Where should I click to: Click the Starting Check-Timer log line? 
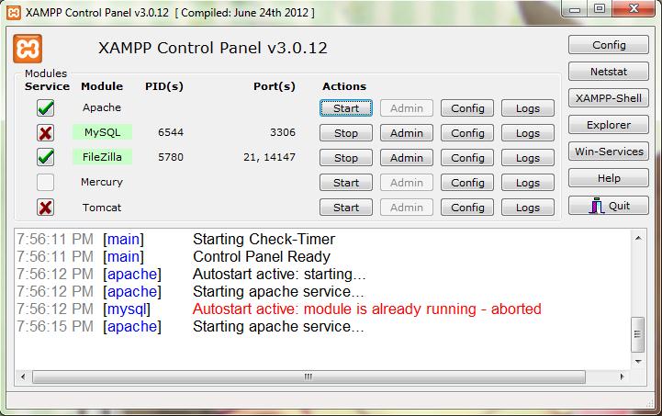264,240
